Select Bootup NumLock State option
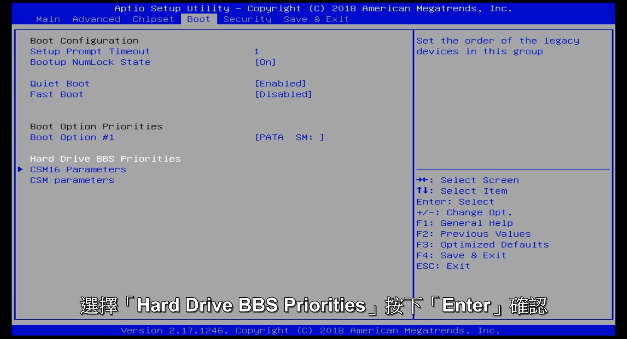The image size is (627, 339). point(90,62)
